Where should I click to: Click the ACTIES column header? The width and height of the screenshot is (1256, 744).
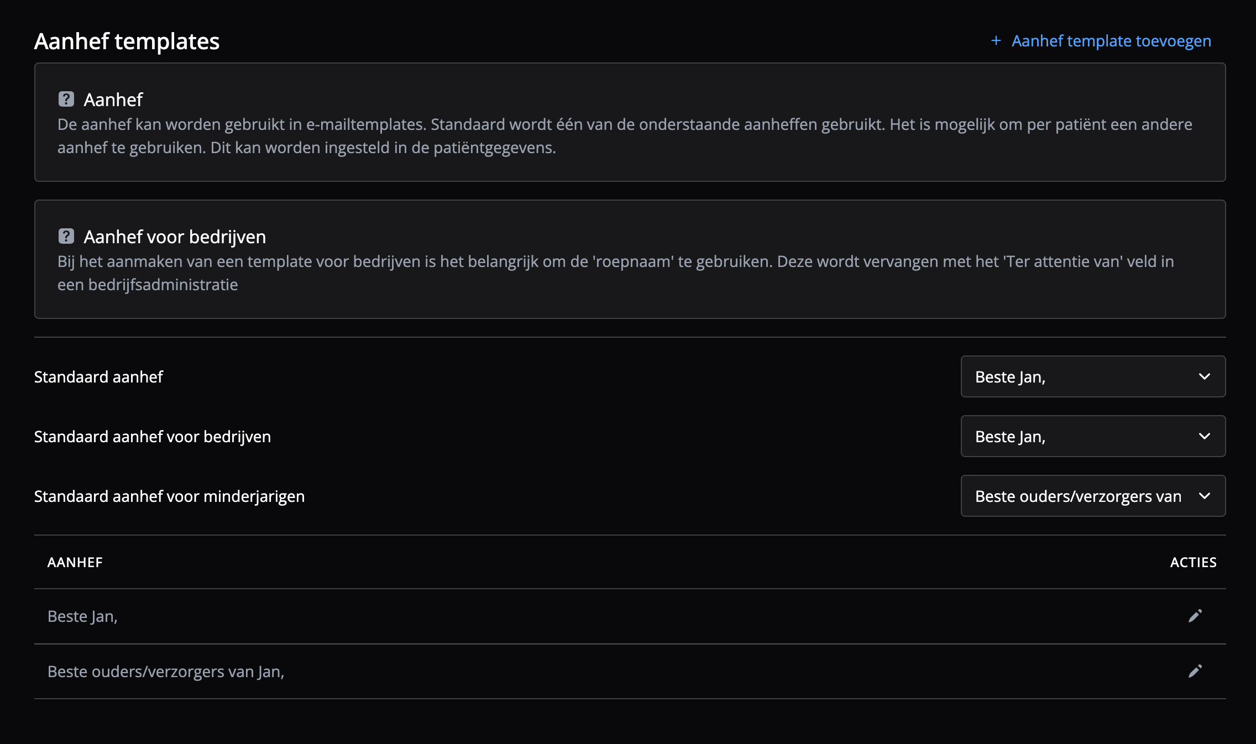tap(1193, 563)
